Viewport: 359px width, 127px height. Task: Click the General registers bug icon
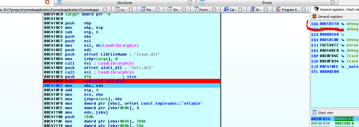(x=315, y=17)
